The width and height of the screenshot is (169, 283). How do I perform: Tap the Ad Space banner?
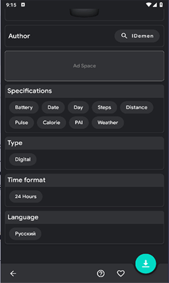84,66
